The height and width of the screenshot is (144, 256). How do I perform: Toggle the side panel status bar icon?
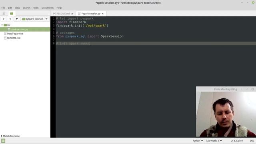pyautogui.click(x=3, y=141)
